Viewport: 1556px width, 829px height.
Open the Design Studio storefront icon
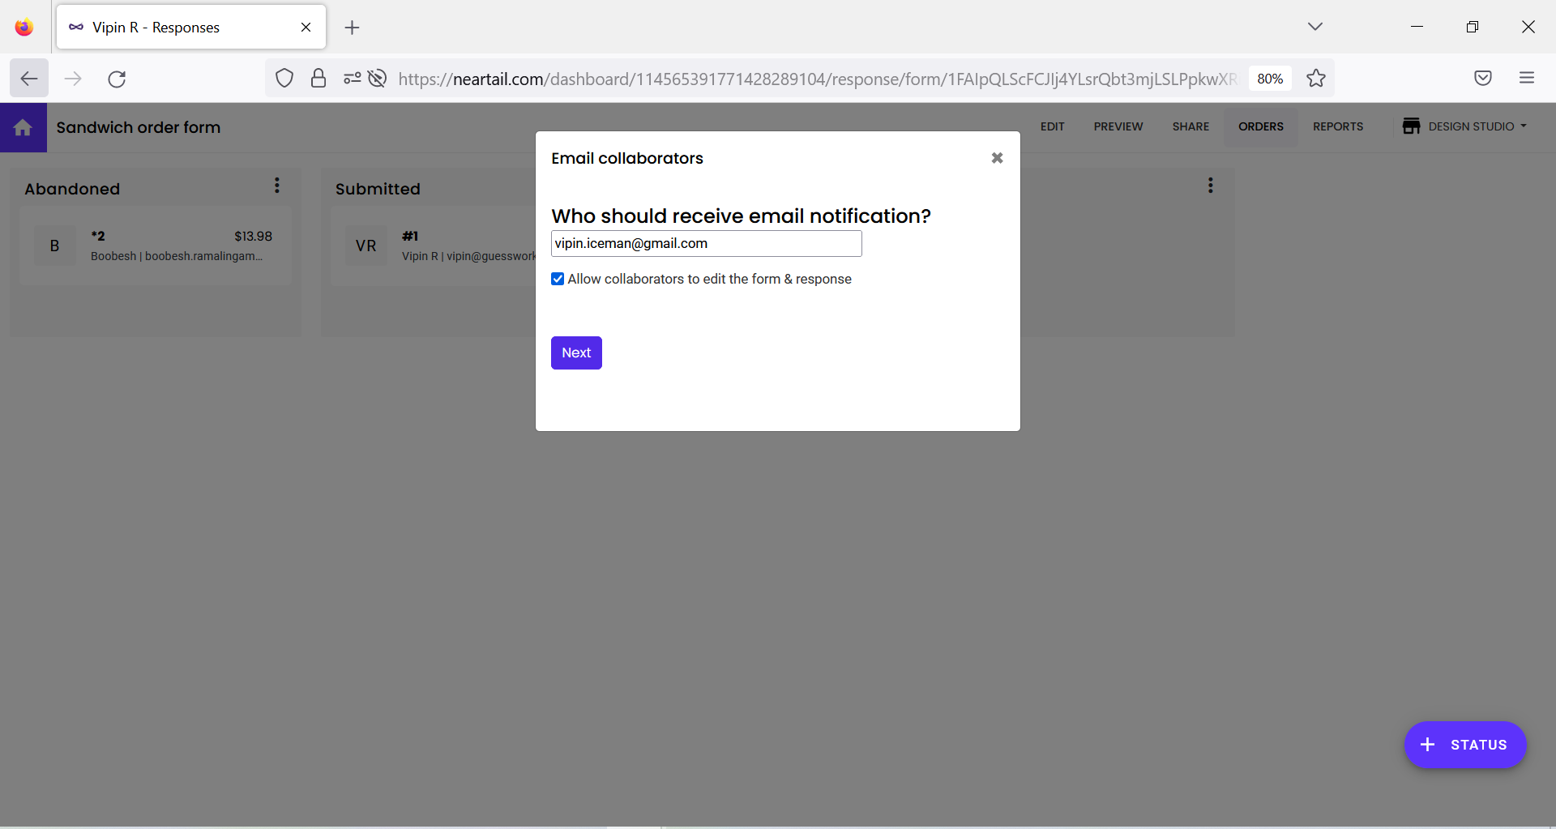tap(1412, 126)
